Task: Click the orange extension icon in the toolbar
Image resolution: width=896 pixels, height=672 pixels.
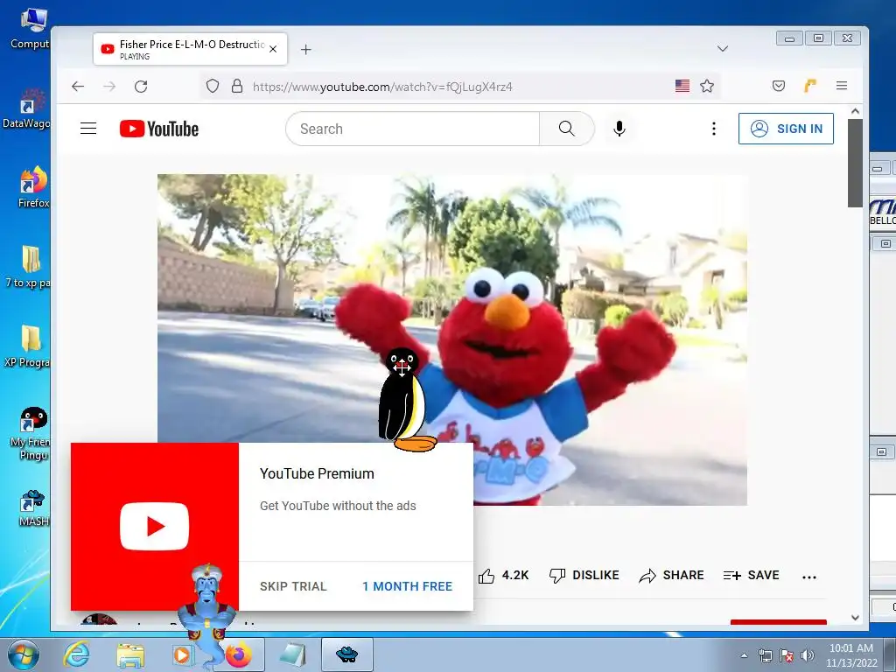Action: click(x=809, y=86)
